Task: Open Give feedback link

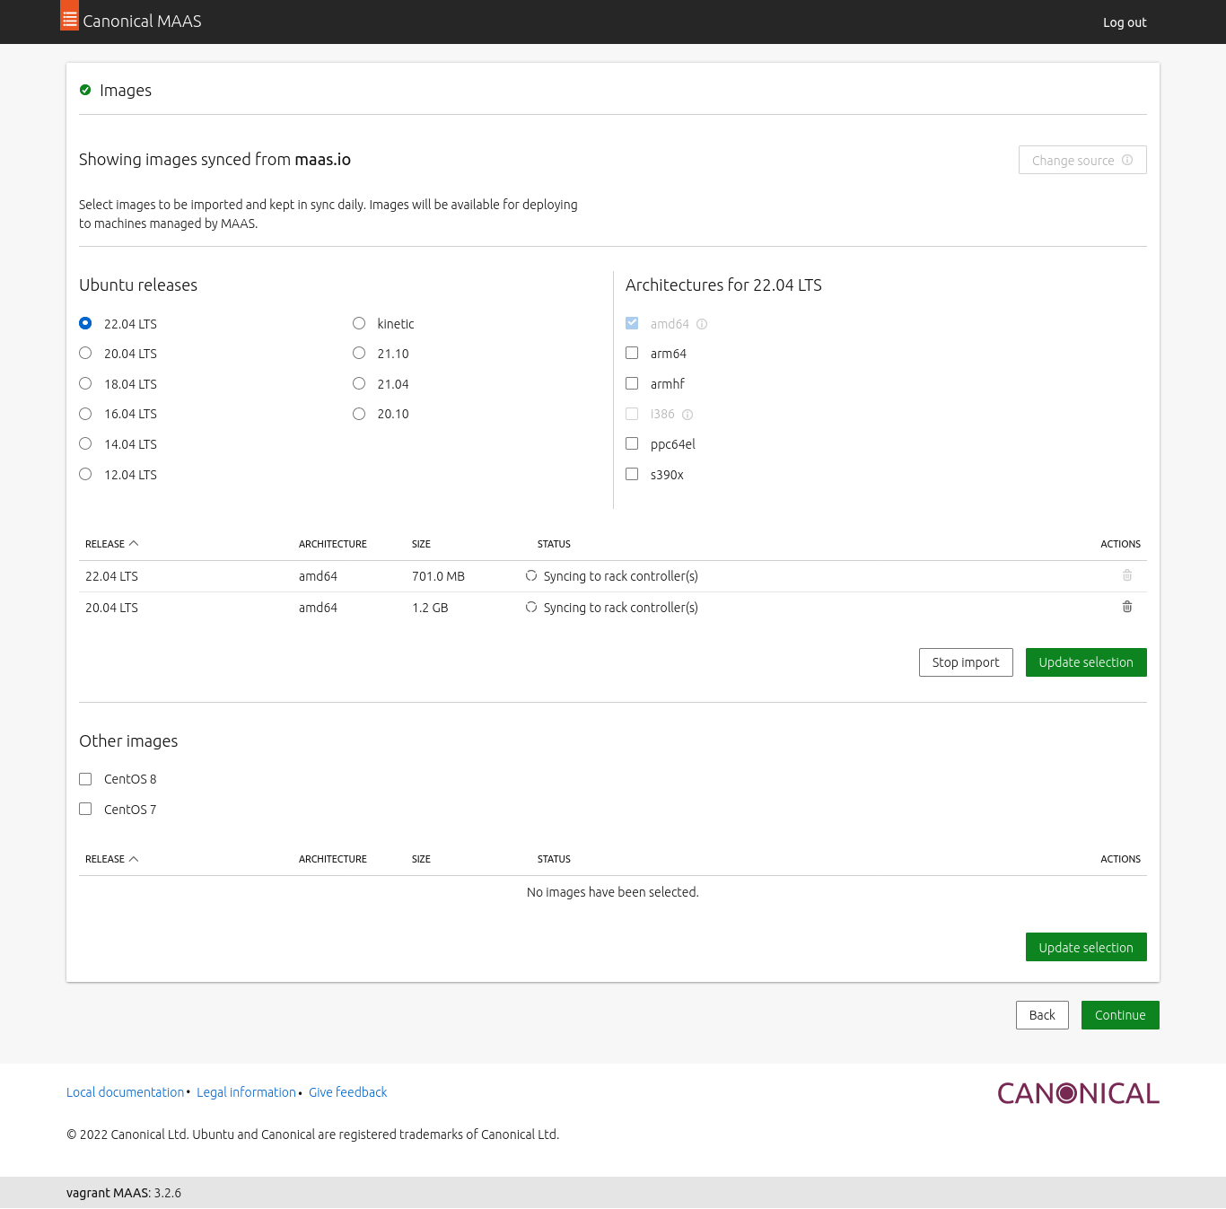Action: tap(347, 1092)
